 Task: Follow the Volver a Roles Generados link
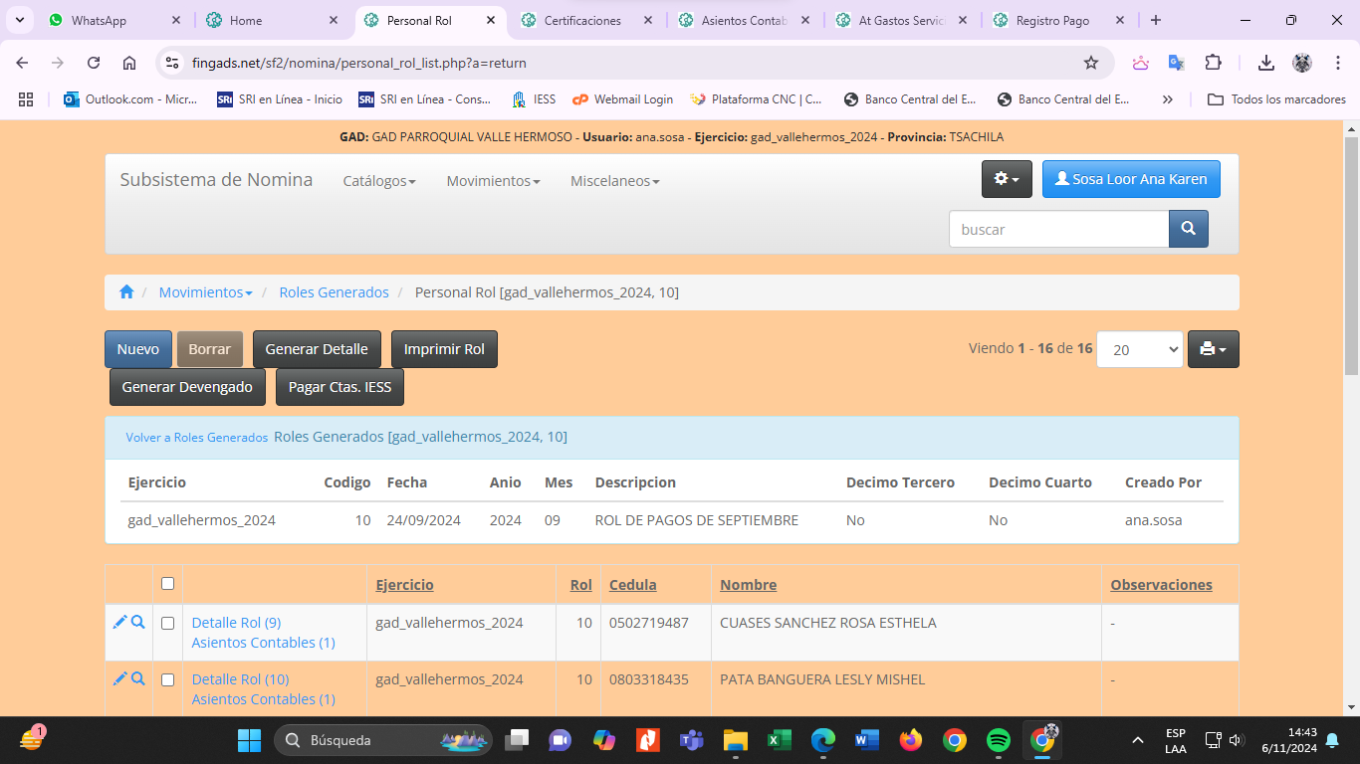tap(196, 438)
